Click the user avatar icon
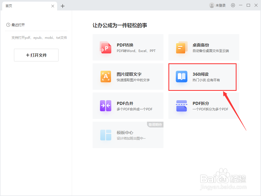Screen dimensions: 261x196 pyautogui.click(x=212, y=5)
